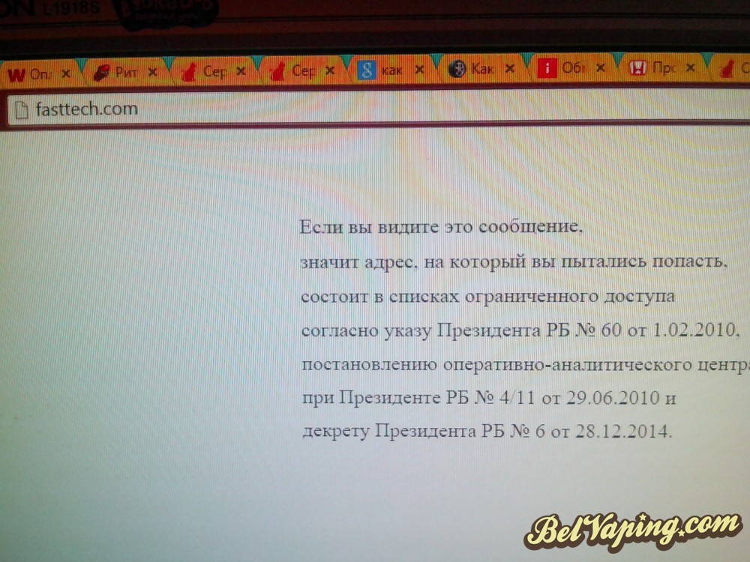Click the red H favicon on 'Пр' tab
The image size is (750, 562).
click(637, 68)
